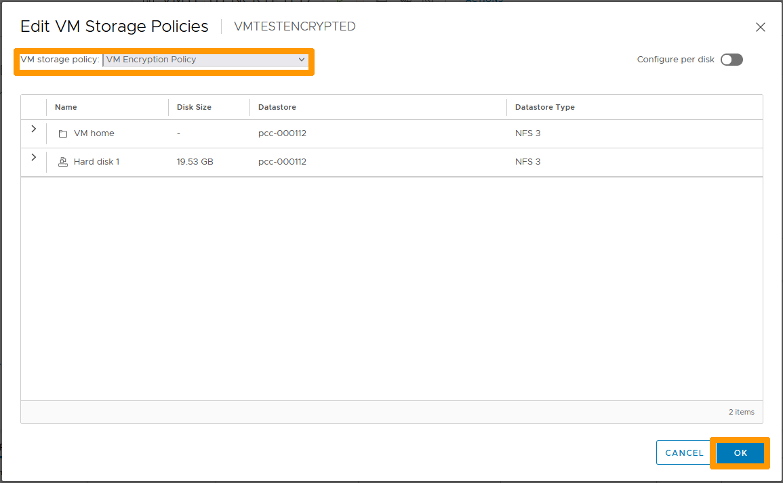This screenshot has width=783, height=483.
Task: Click the OK button
Action: [740, 453]
